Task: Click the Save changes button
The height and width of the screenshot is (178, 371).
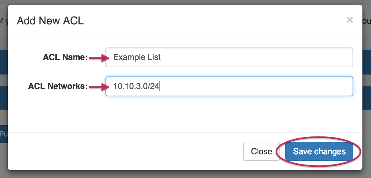Action: coord(319,151)
